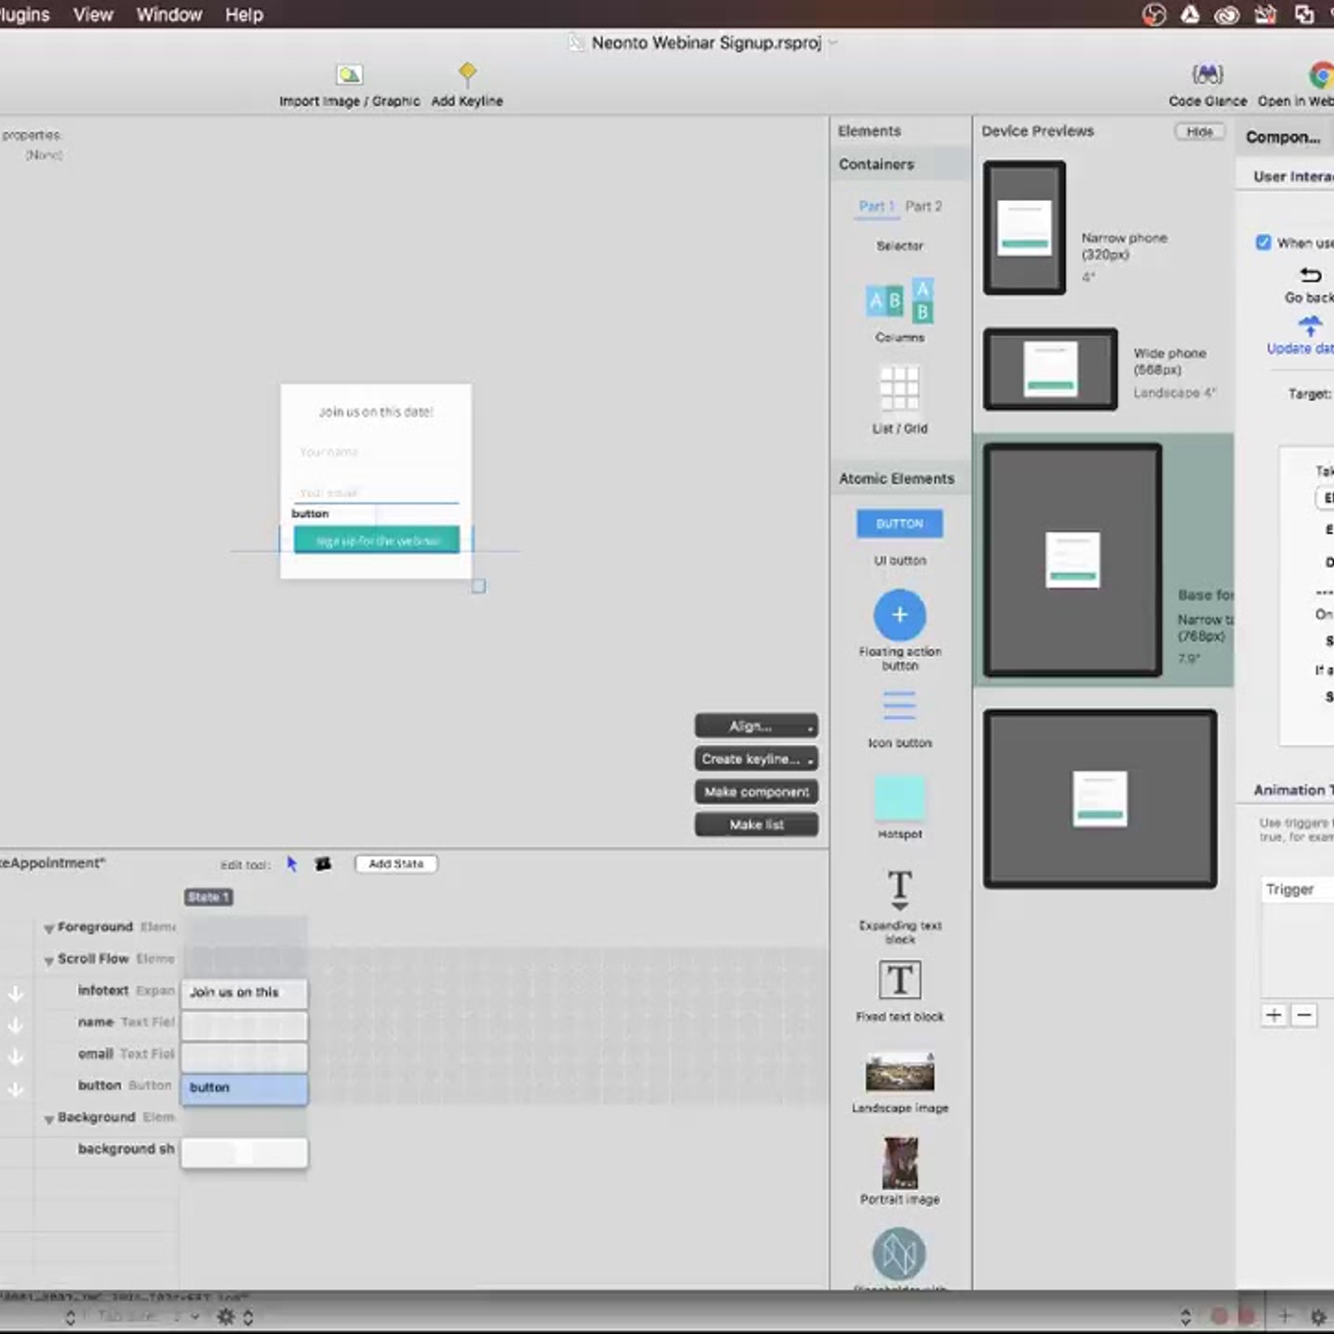1334x1334 pixels.
Task: Open the Help menu
Action: (243, 14)
